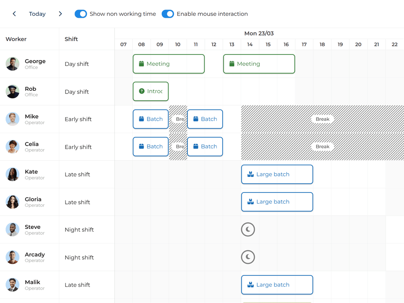Click the calendar icon on George's second Meeting event

click(232, 64)
